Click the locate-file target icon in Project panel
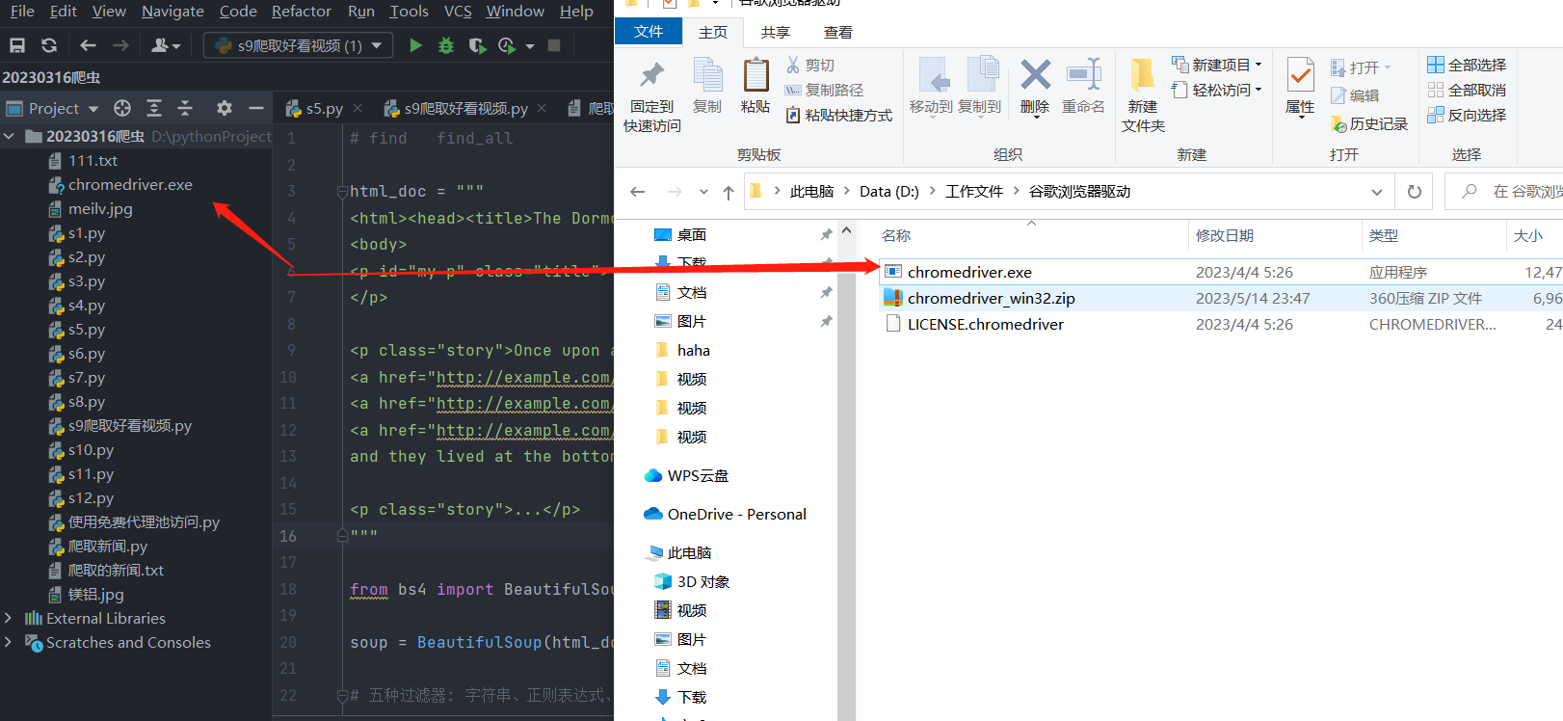 coord(122,108)
